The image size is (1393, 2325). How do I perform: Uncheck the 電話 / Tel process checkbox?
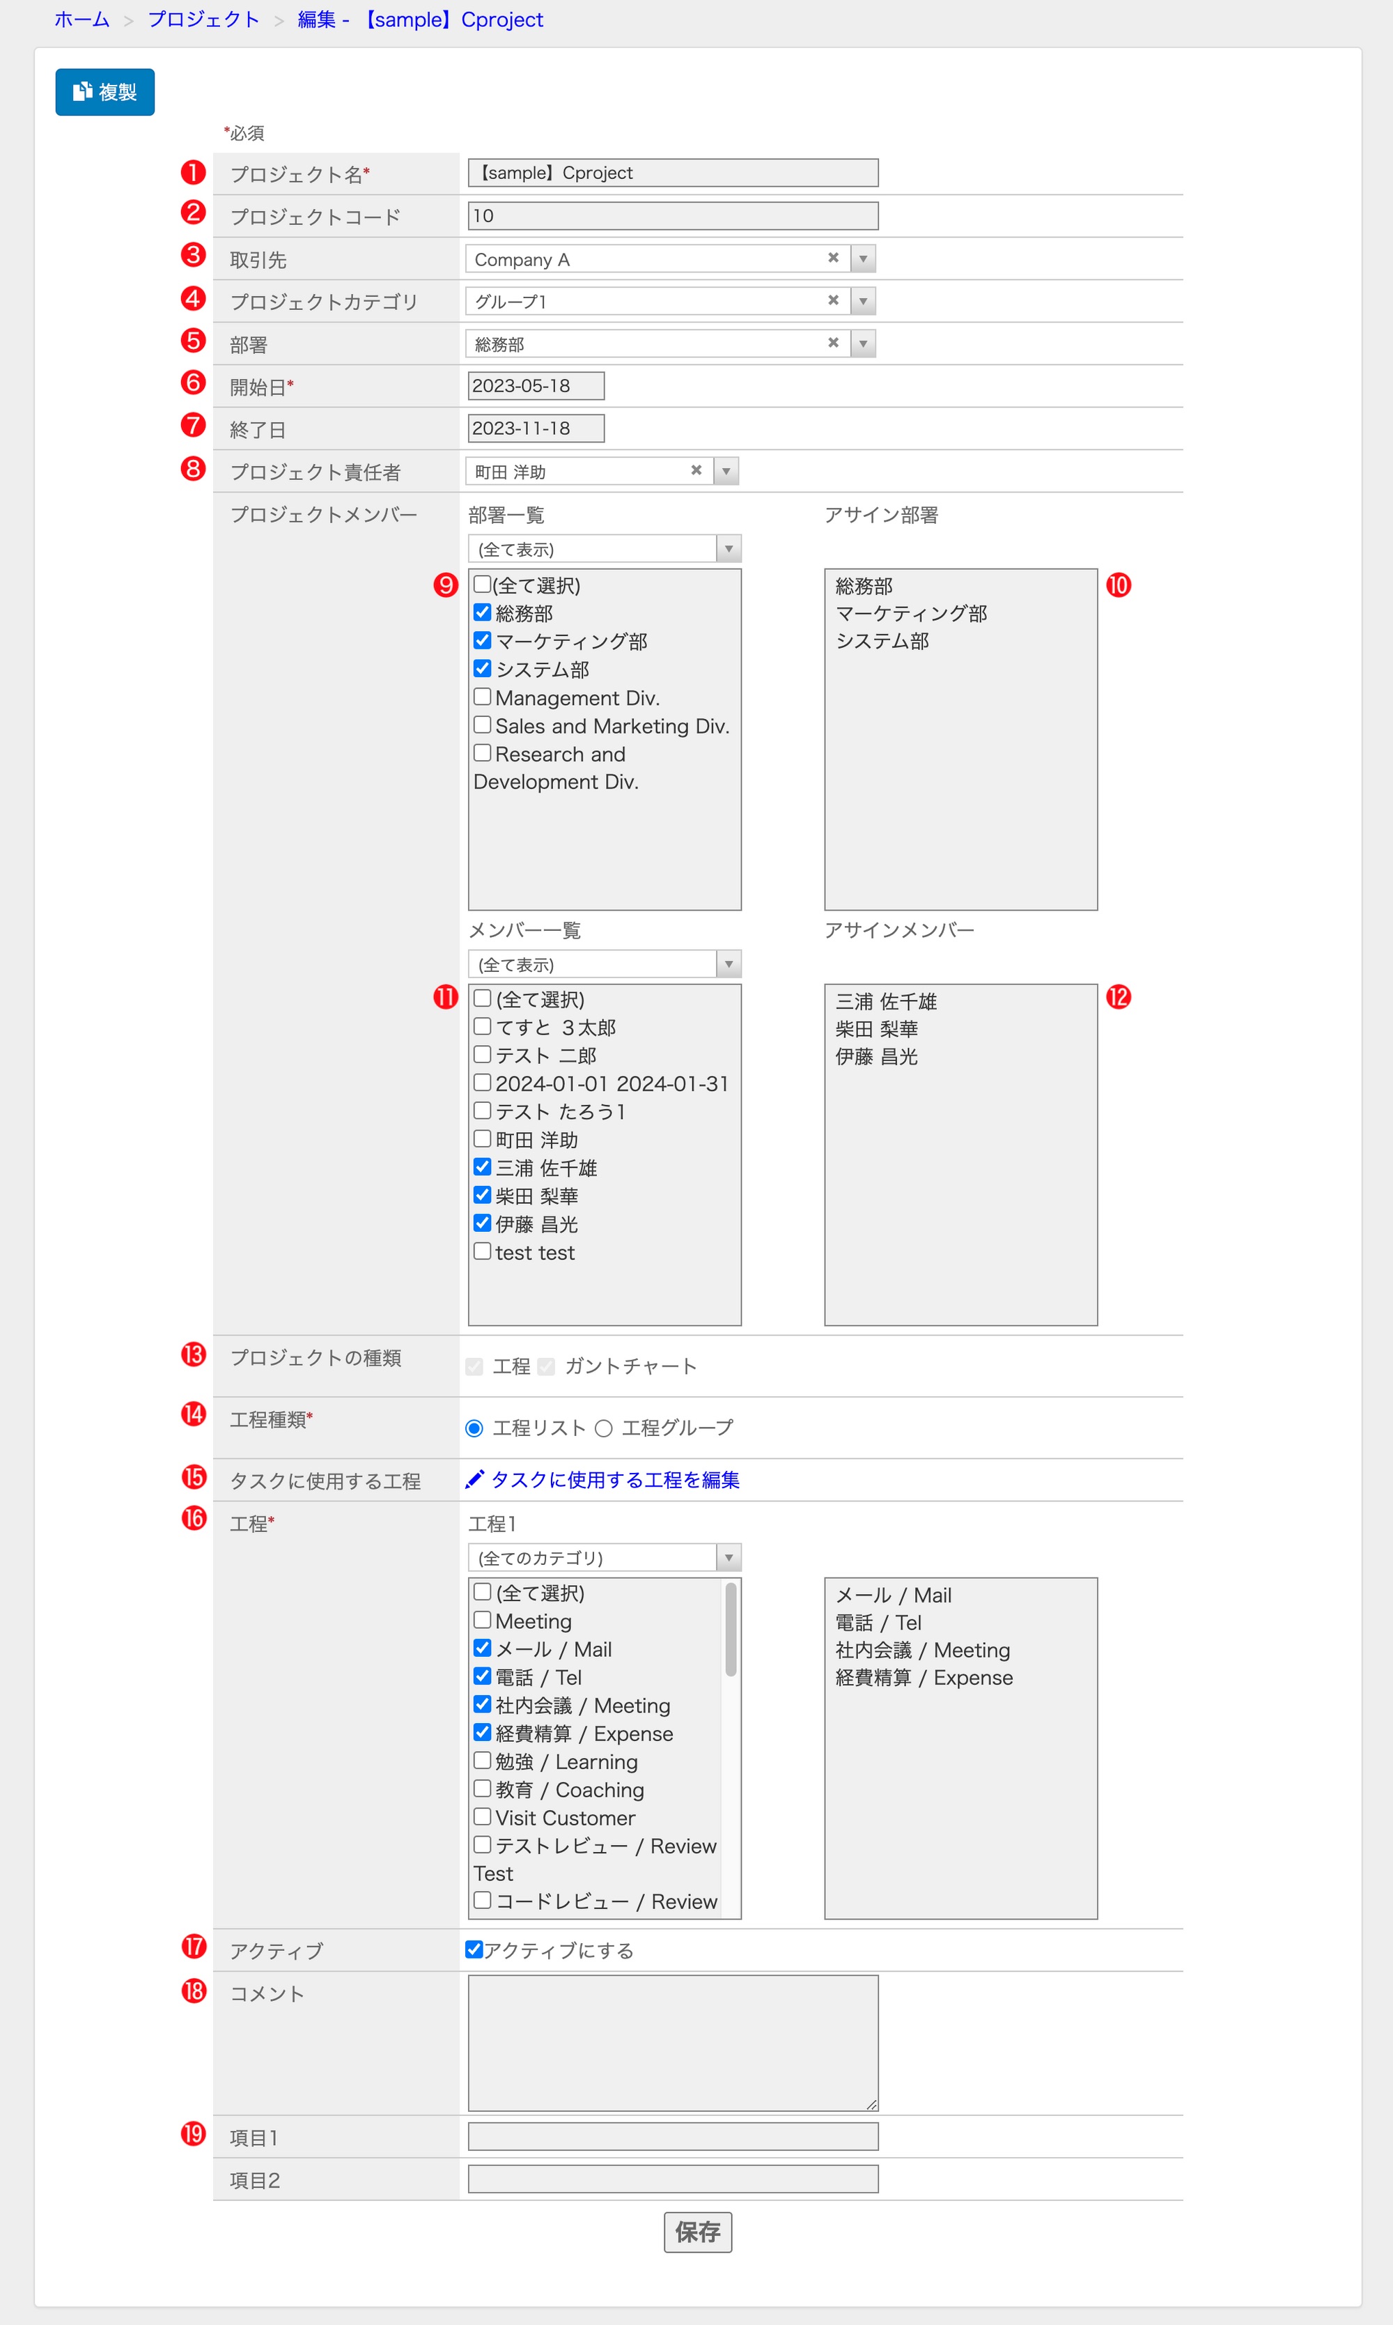[483, 1676]
